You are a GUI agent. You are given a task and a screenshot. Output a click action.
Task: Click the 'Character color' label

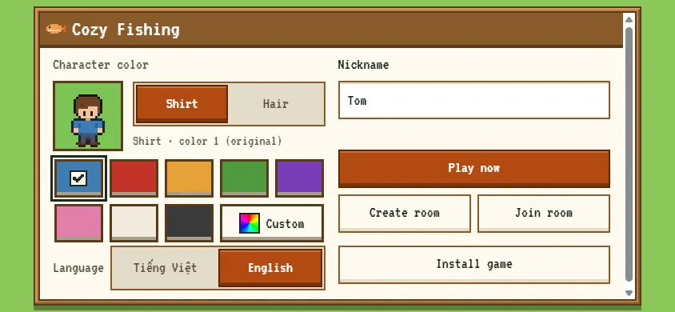tap(101, 65)
